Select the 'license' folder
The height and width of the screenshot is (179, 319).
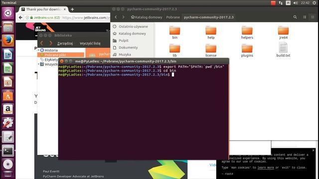click(x=211, y=51)
